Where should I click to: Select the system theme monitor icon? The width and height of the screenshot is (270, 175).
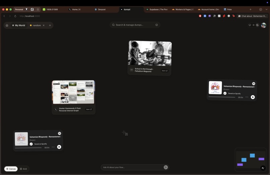click(x=250, y=25)
